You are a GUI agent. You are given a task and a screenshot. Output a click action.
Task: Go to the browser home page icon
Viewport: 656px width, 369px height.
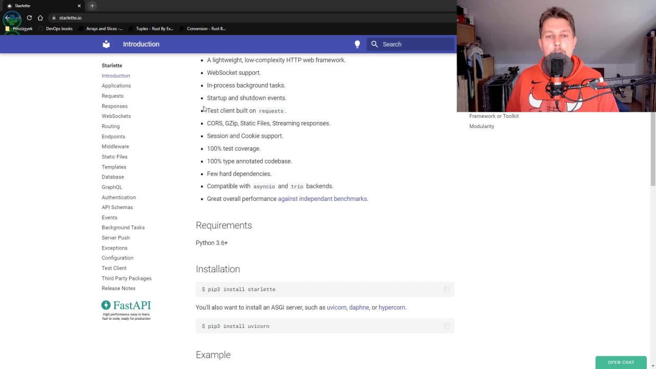point(40,17)
